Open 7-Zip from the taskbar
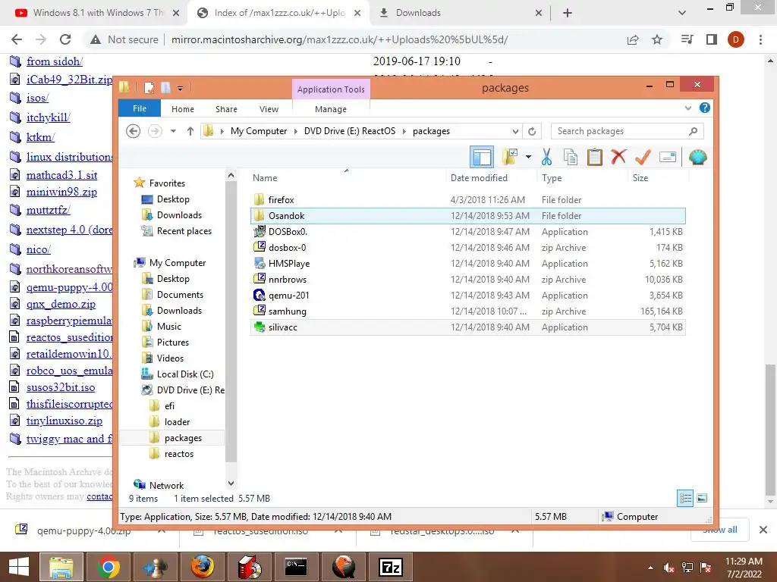777x582 pixels. coord(391,567)
